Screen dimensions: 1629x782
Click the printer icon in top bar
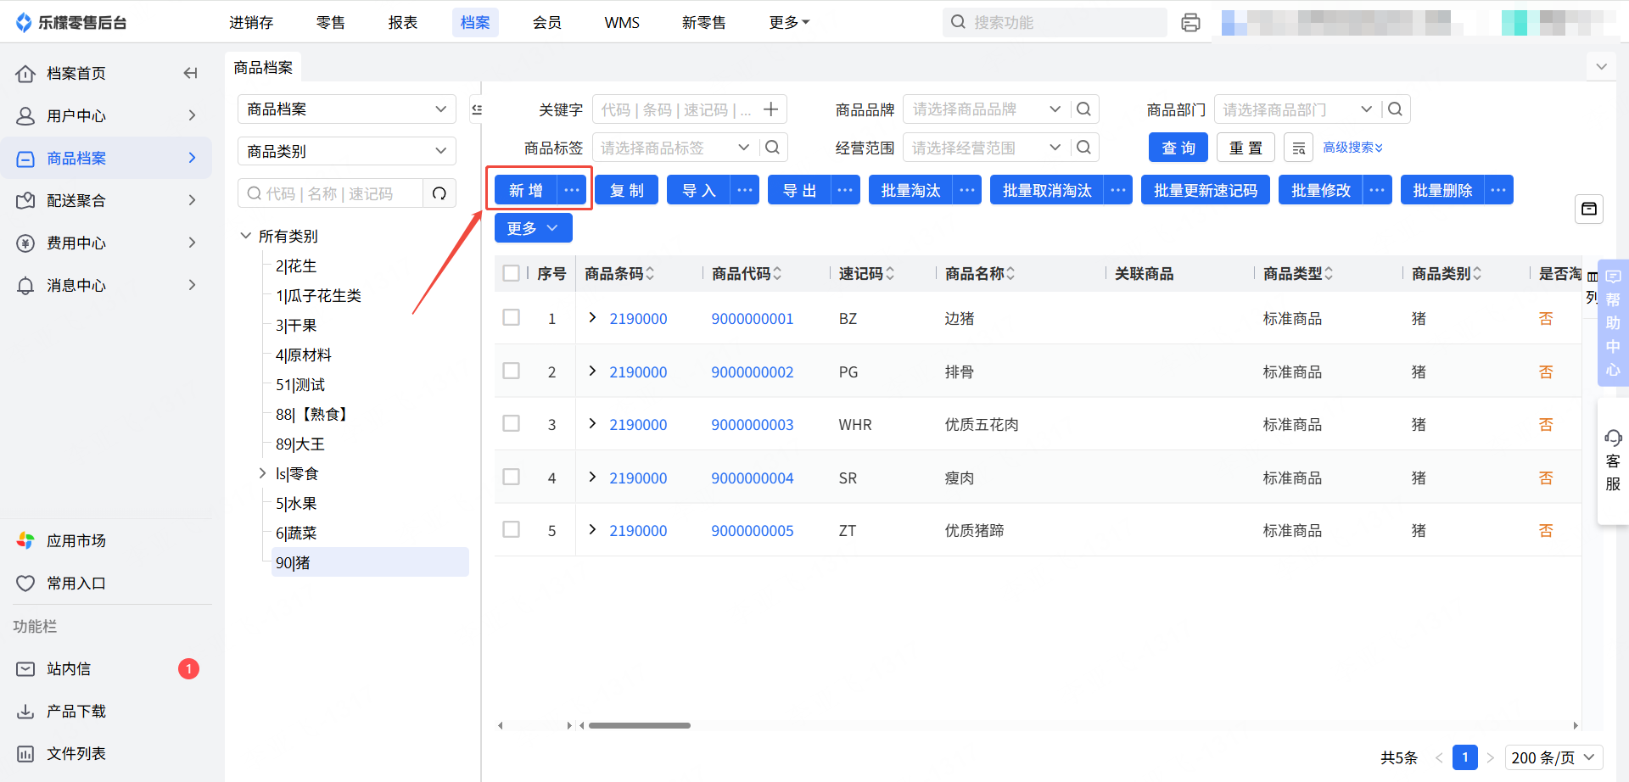point(1190,23)
